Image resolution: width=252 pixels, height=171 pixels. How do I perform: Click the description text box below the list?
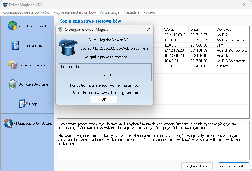tap(153, 141)
